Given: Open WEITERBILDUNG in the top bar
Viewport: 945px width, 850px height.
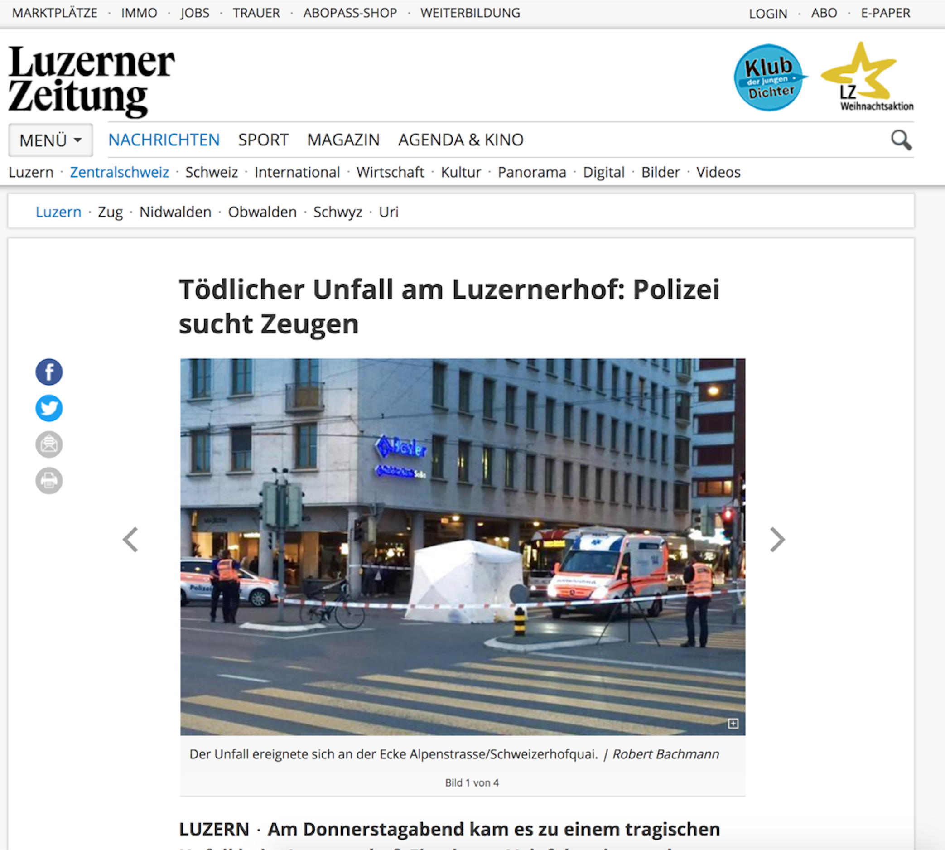Looking at the screenshot, I should tap(470, 13).
